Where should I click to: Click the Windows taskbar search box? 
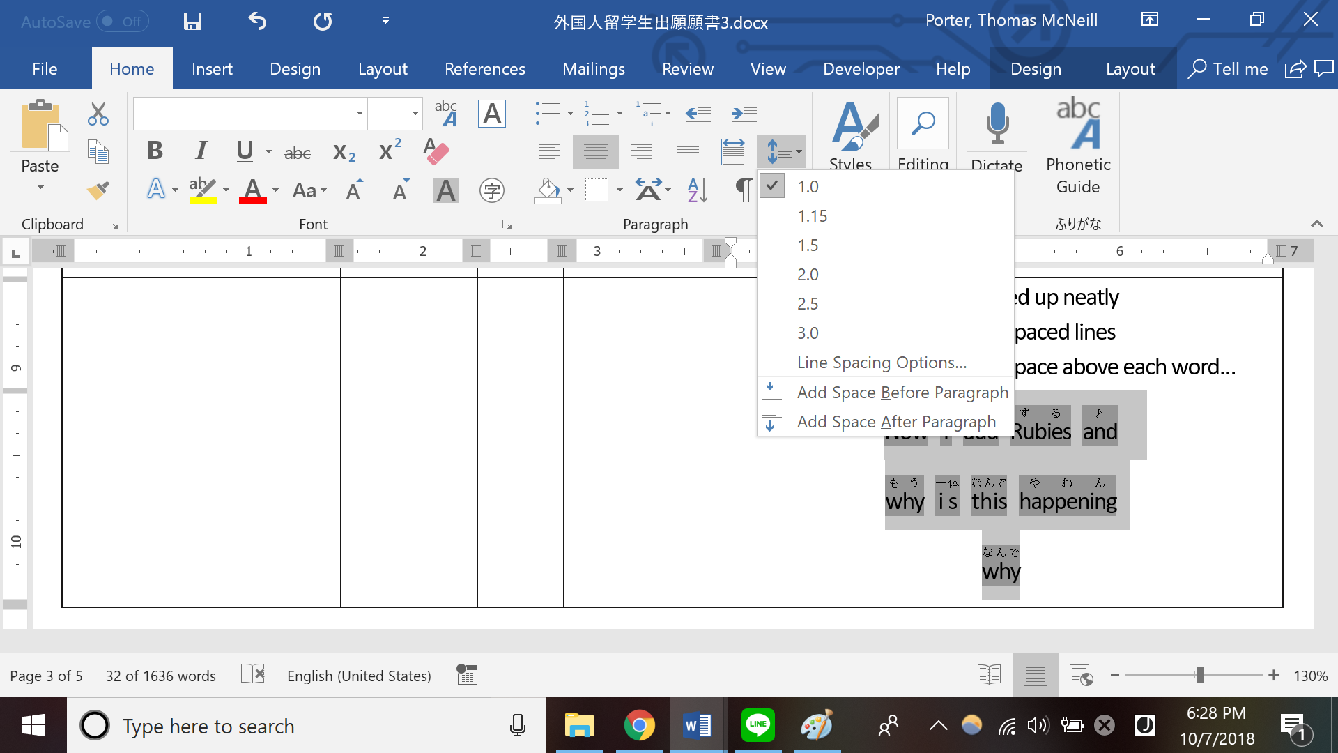(x=305, y=726)
